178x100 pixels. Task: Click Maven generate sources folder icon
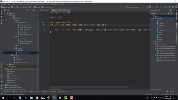(x=155, y=13)
